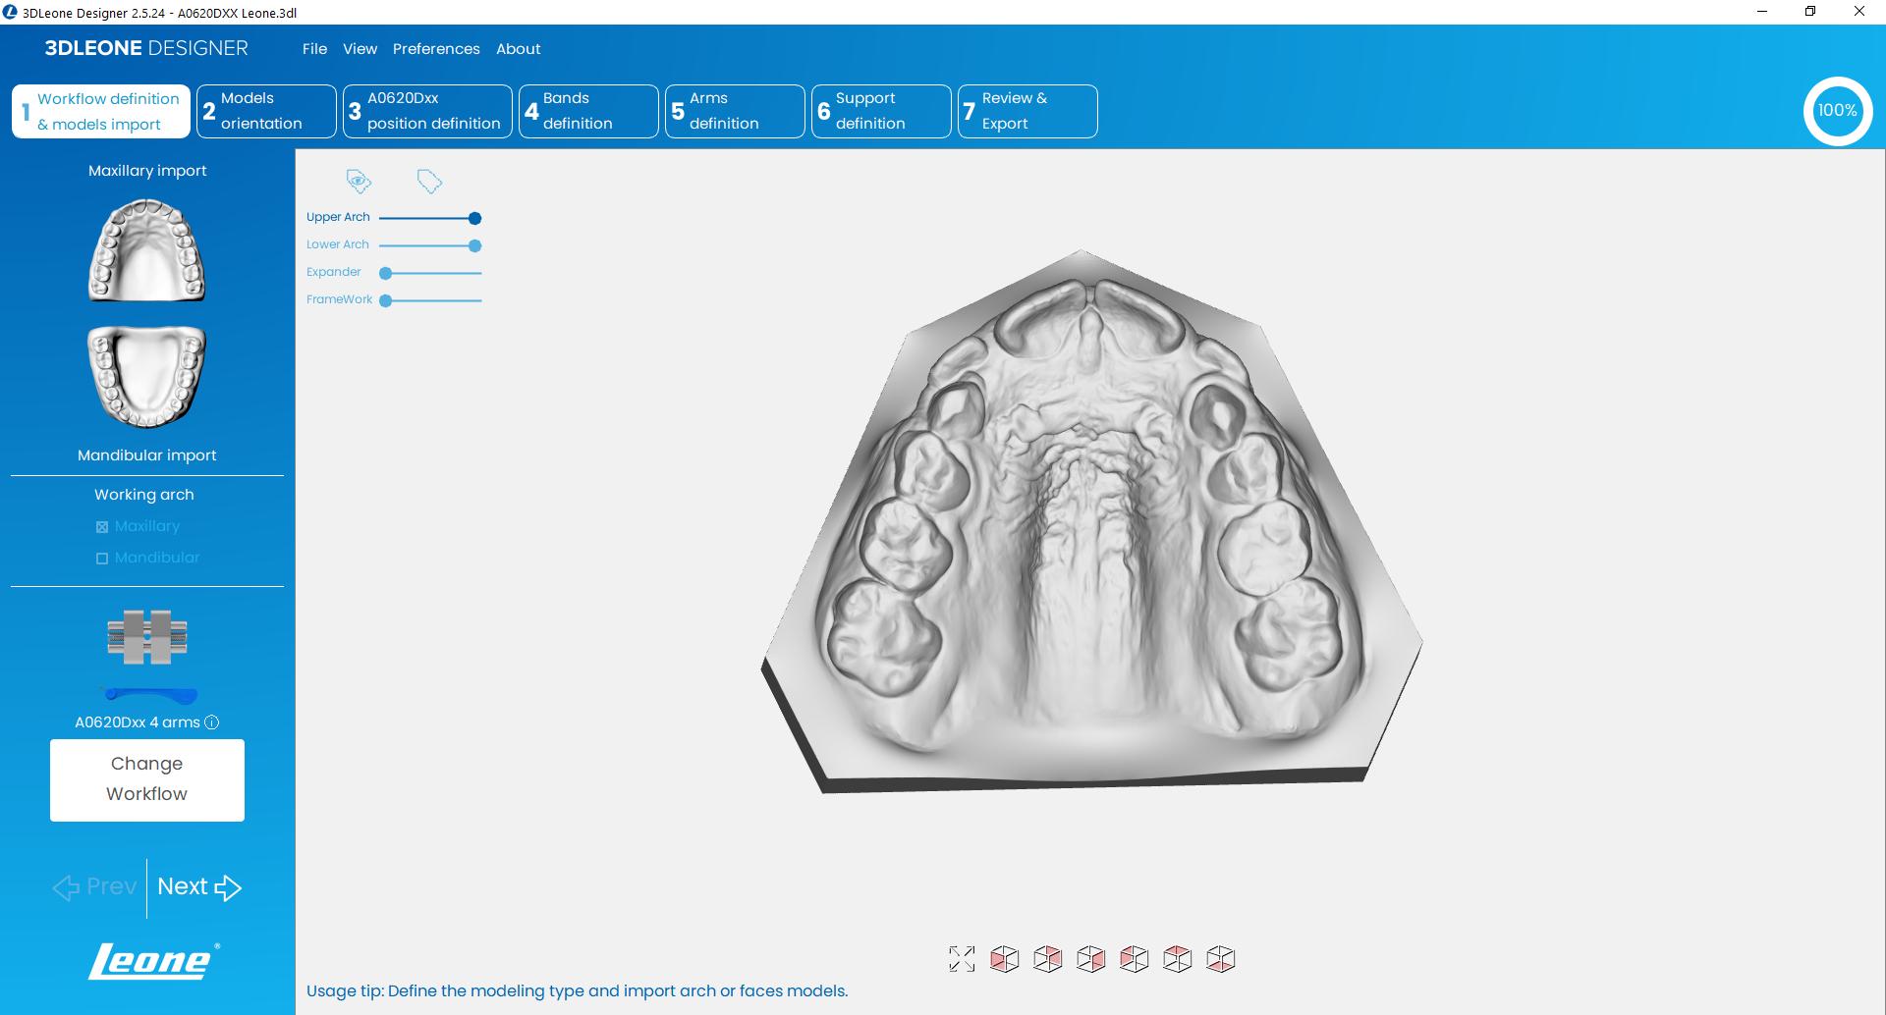Check the Maxillary working arch checkbox

(x=102, y=527)
